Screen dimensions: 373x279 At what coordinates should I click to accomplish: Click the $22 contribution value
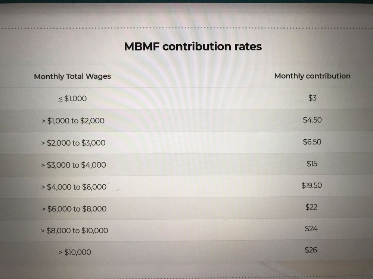[x=311, y=207]
